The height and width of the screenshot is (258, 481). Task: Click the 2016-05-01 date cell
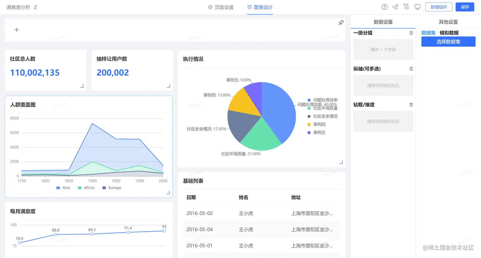199,246
